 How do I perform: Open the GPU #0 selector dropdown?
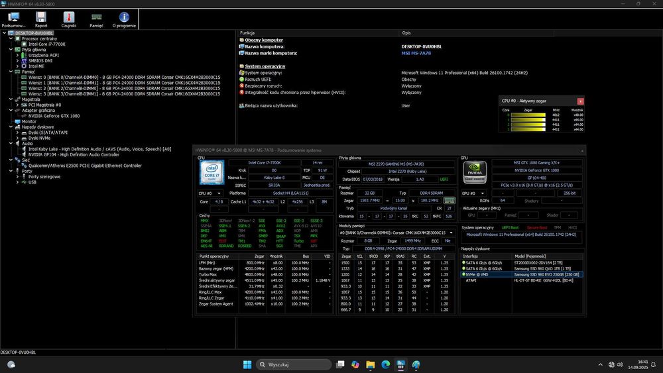(473, 193)
